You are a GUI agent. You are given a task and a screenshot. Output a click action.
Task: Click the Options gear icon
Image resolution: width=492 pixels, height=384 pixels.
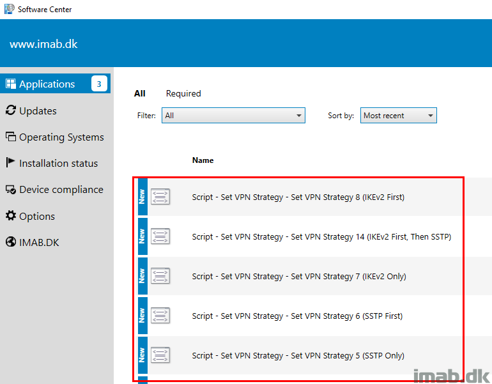[x=11, y=215]
